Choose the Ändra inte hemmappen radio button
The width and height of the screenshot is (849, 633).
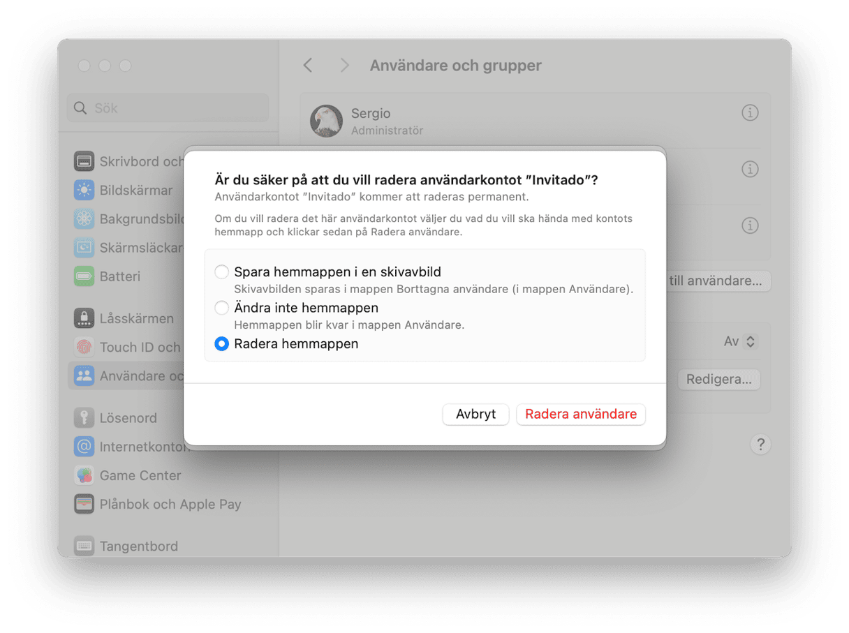[x=221, y=308]
